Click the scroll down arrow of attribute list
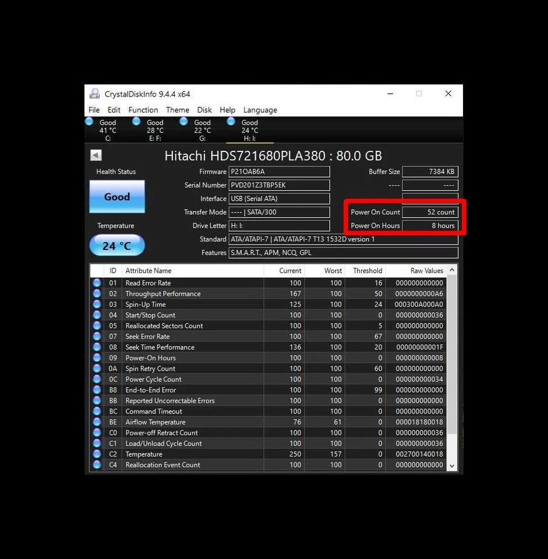The height and width of the screenshot is (559, 548). [x=452, y=466]
